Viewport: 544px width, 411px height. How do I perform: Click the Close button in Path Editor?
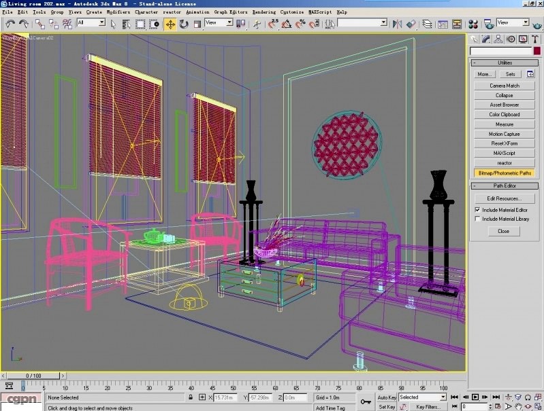[503, 231]
